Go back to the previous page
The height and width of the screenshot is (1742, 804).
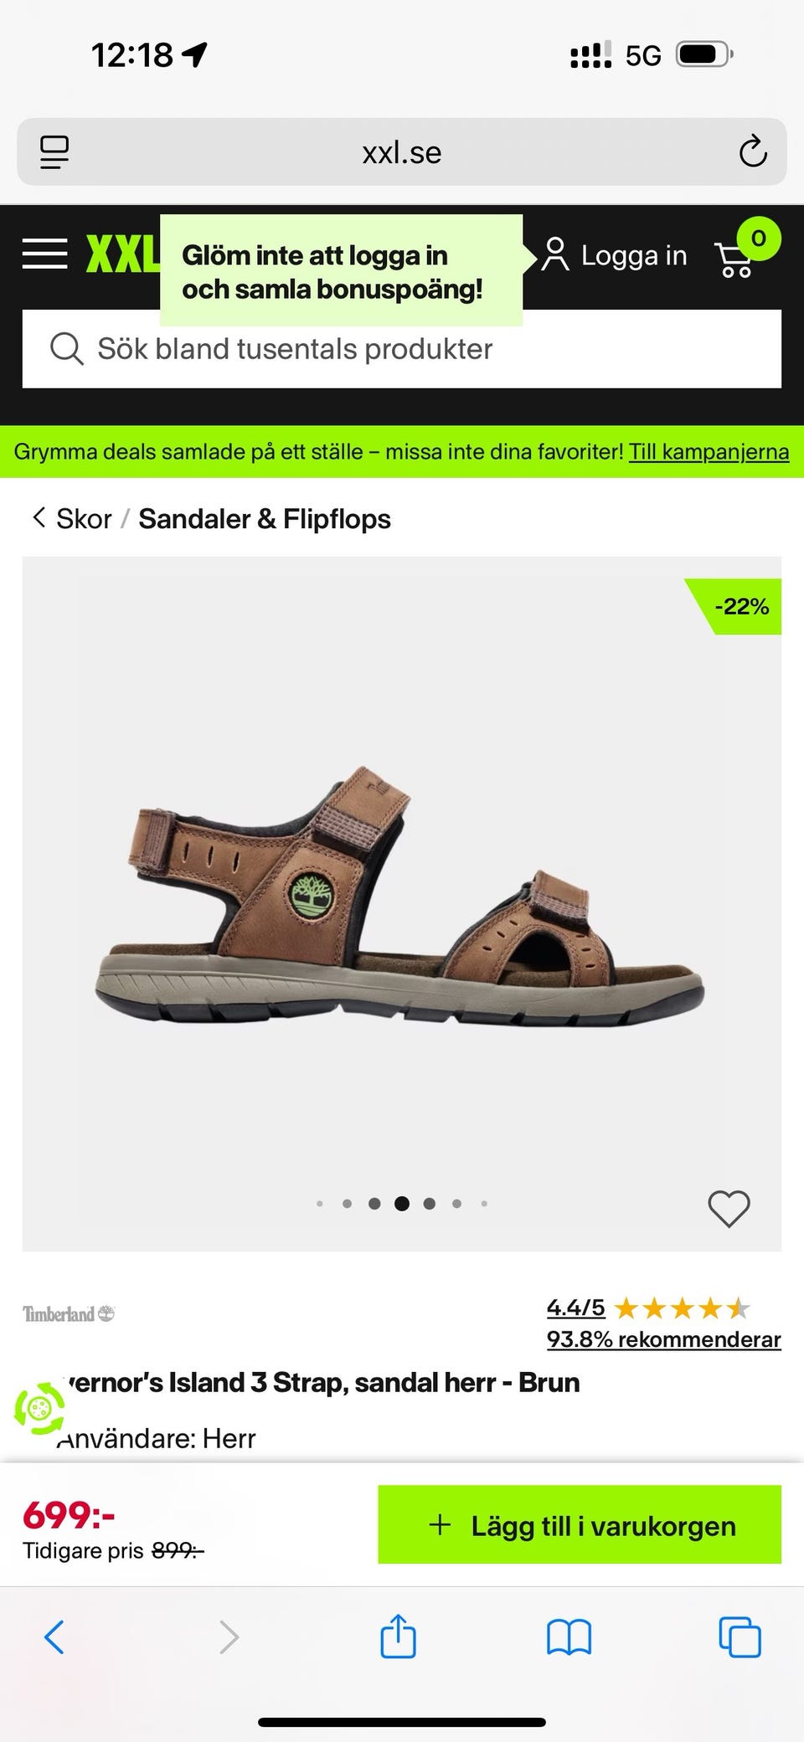click(54, 1637)
